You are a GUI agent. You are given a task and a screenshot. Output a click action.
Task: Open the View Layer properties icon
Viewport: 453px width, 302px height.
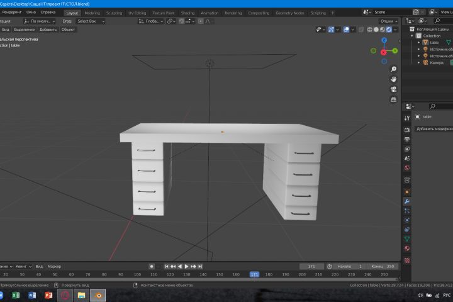click(407, 149)
